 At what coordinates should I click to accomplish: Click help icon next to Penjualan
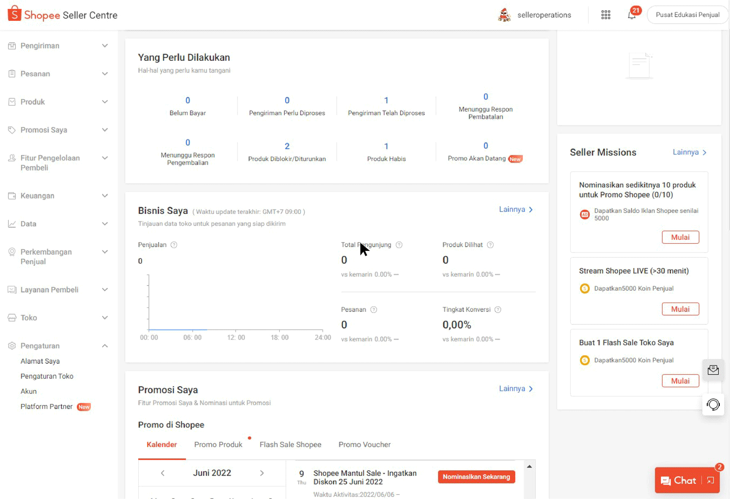pyautogui.click(x=174, y=245)
